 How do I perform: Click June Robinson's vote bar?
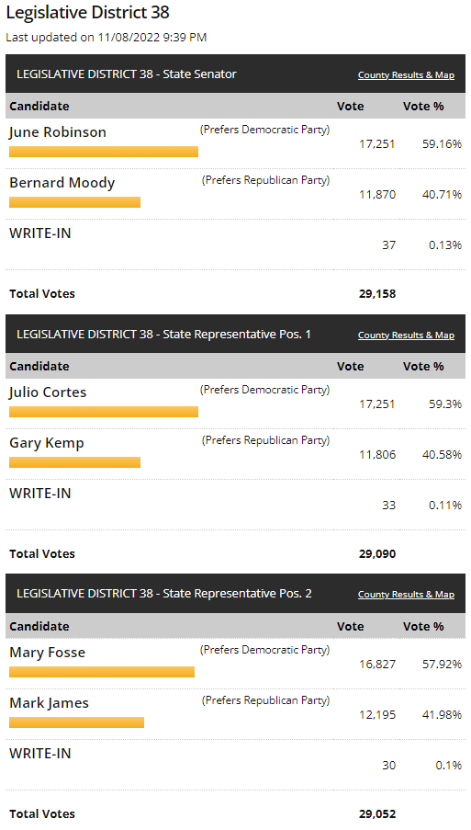click(104, 152)
